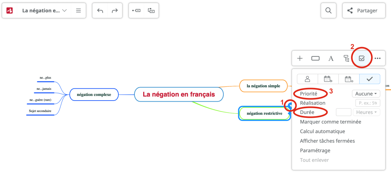Open the map title dropdown chevron
The width and height of the screenshot is (391, 182).
64,10
